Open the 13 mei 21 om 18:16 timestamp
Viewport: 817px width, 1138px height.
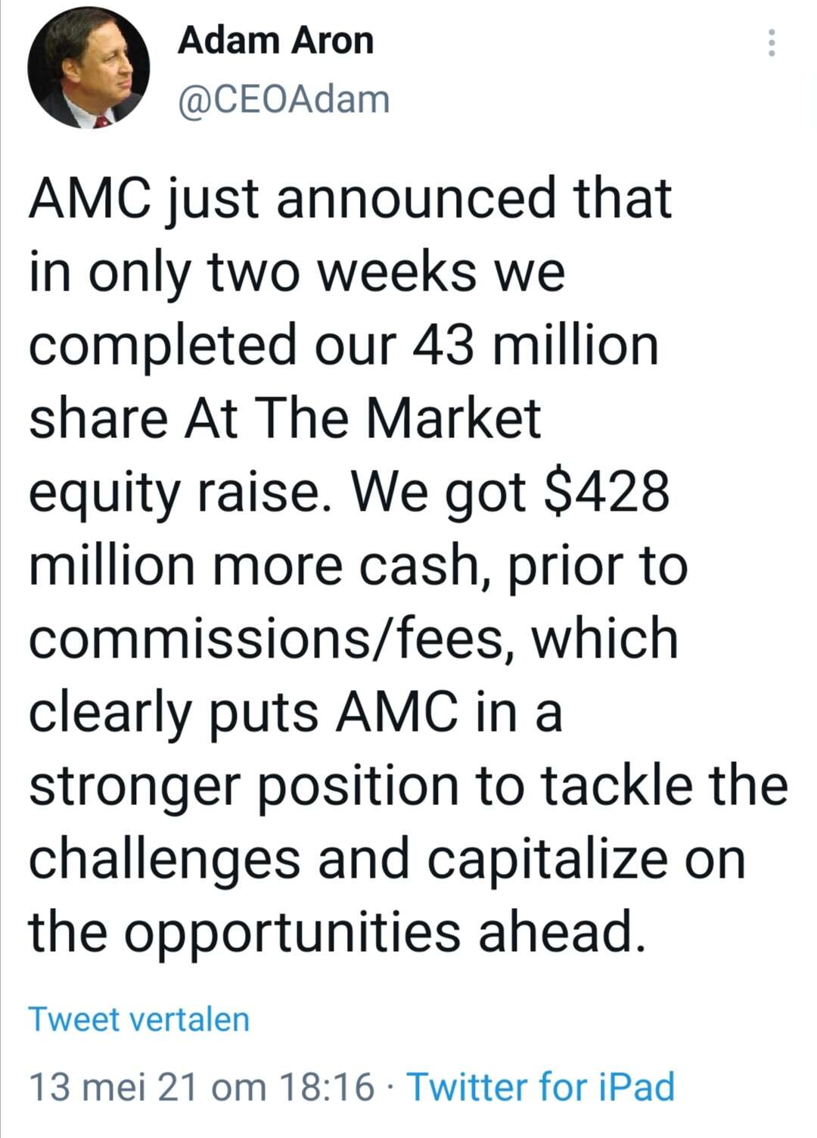coord(201,1087)
